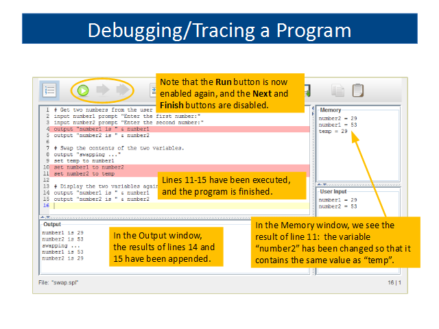Click the User Input panel title
The image size is (439, 329).
[333, 192]
